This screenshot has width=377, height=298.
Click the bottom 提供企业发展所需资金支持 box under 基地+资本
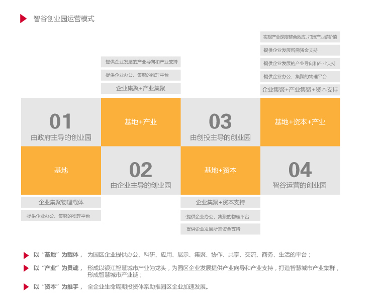click(x=220, y=229)
